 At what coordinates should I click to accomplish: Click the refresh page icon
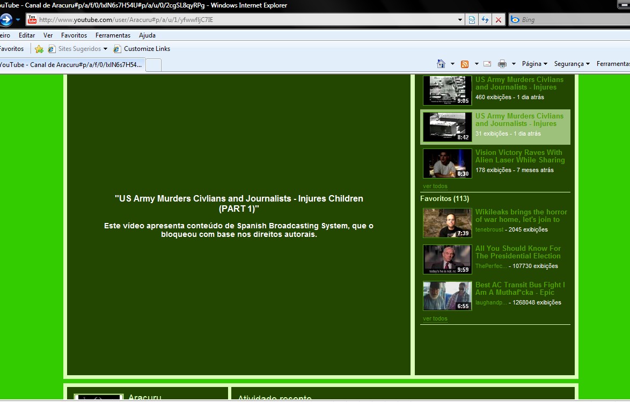coord(485,20)
